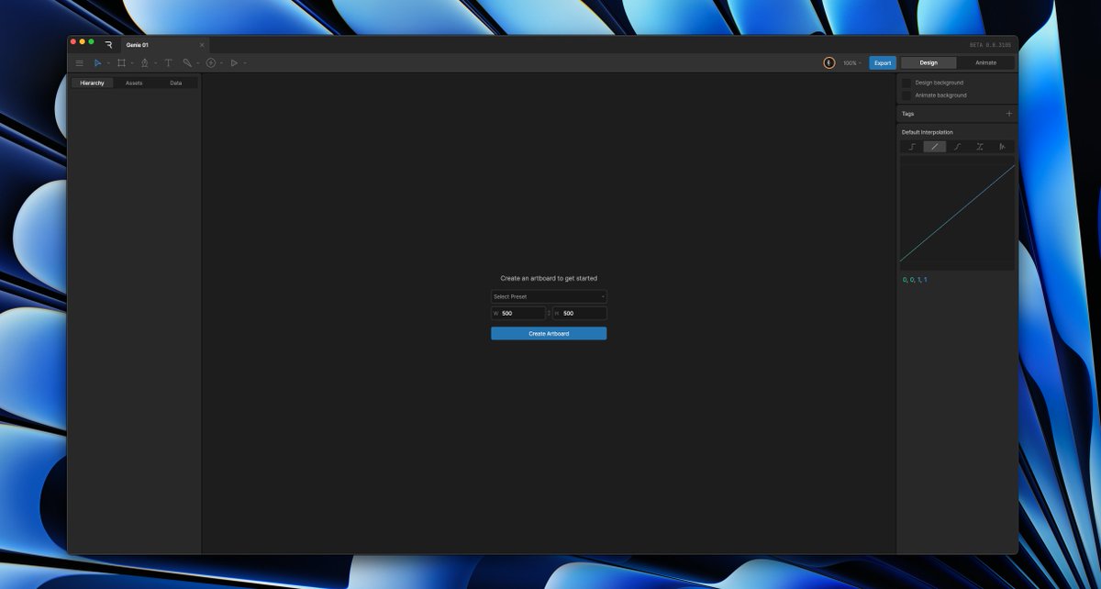Open the Animate background color swatch
The image size is (1101, 589).
point(906,95)
